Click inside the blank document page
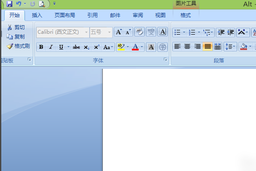Screen dimensions: 256x171 (179, 120)
